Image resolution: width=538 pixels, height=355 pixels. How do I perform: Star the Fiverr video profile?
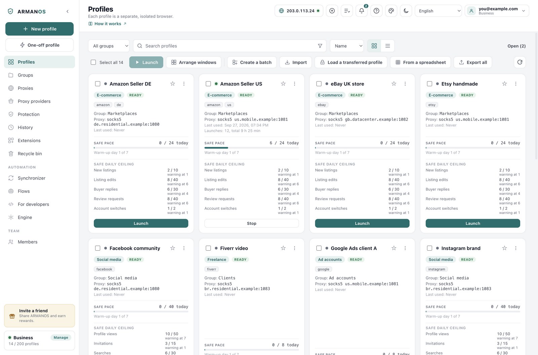point(283,248)
